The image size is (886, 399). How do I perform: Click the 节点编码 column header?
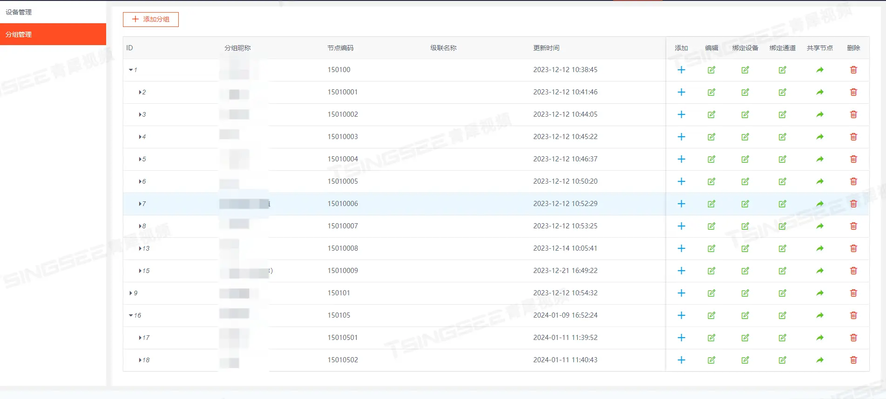tap(340, 48)
